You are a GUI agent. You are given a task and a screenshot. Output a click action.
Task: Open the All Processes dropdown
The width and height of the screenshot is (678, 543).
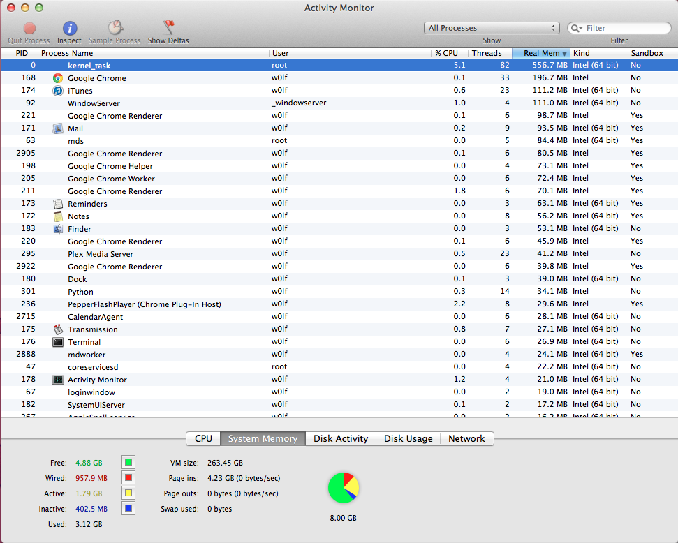click(x=492, y=28)
